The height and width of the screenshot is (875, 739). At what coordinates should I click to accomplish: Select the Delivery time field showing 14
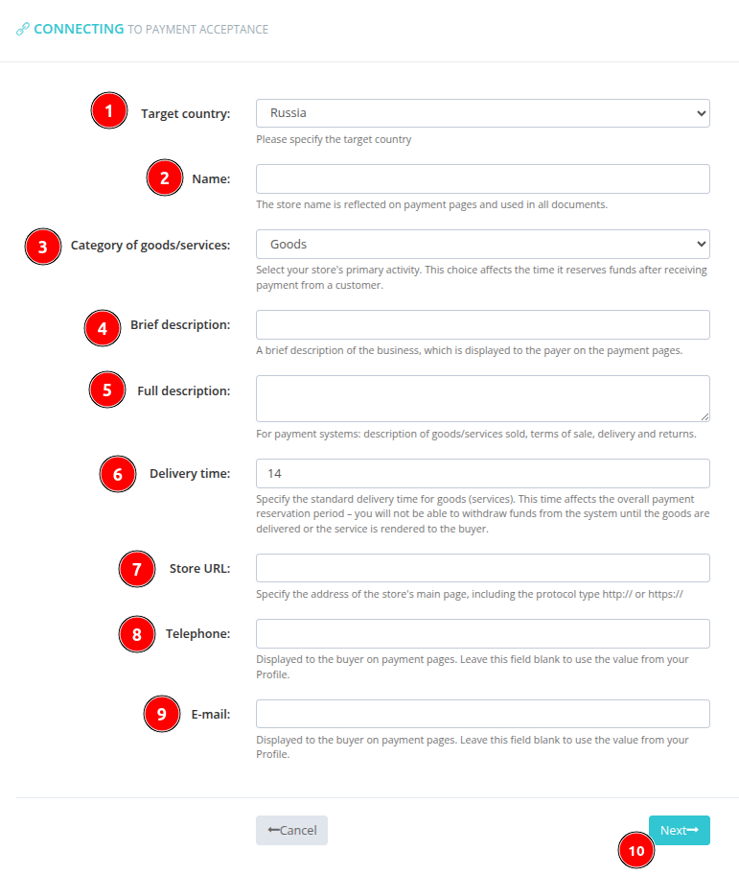[x=482, y=473]
